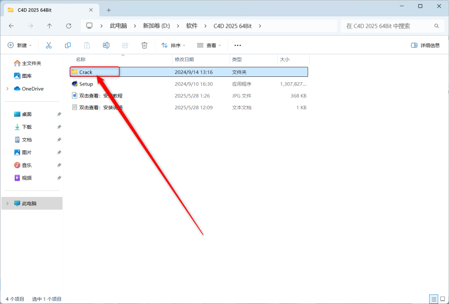Navigate back using the back arrow
This screenshot has height=304, width=449.
(x=11, y=26)
